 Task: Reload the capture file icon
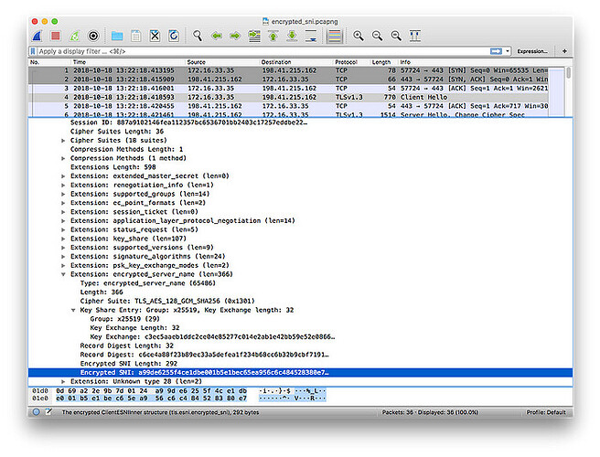174,36
